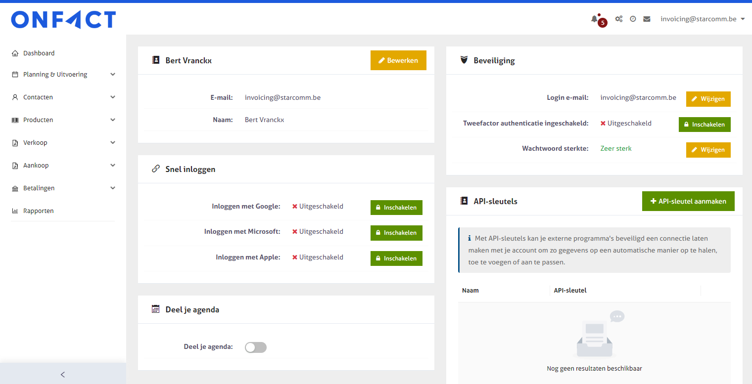Image resolution: width=752 pixels, height=384 pixels.
Task: Toggle the Deel je agenda switch
Action: pos(256,347)
